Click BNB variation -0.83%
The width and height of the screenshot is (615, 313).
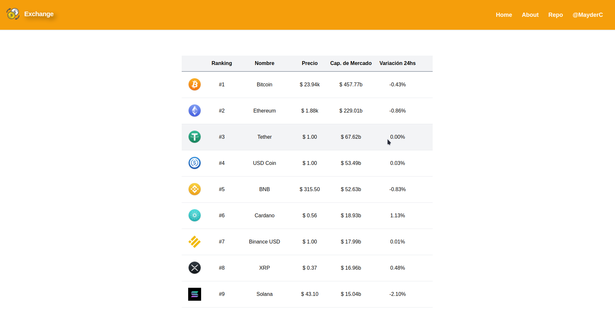397,189
